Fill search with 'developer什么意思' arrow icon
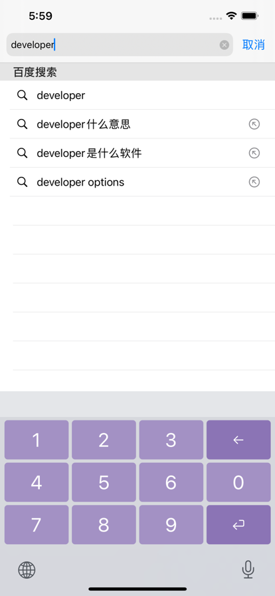This screenshot has height=596, width=275. (x=254, y=124)
